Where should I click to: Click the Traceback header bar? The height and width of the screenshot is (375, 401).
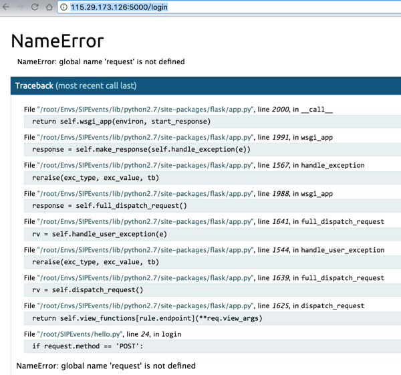pos(200,86)
